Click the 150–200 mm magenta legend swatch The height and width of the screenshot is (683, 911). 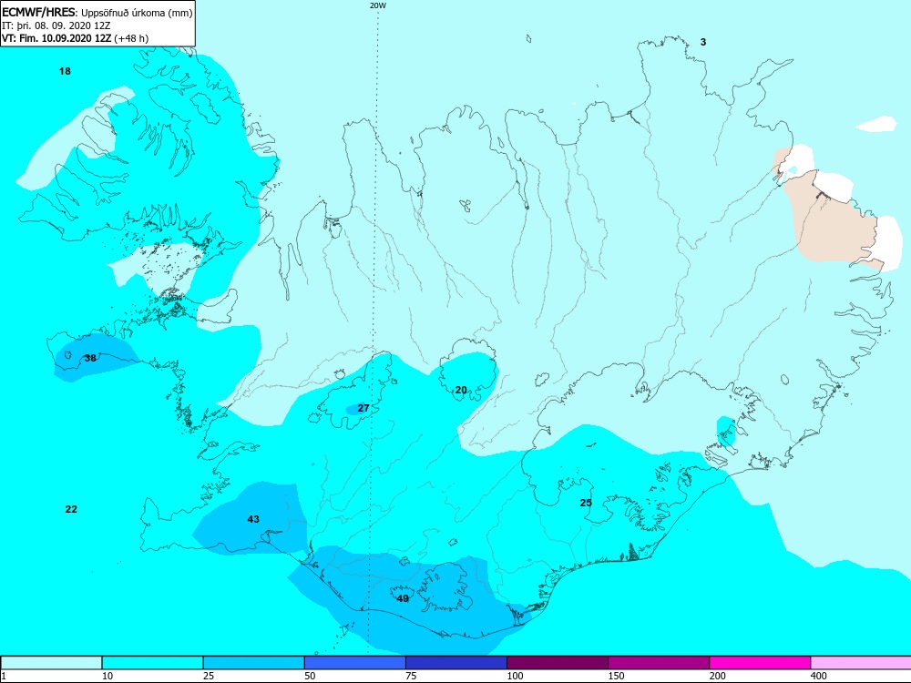[659, 663]
